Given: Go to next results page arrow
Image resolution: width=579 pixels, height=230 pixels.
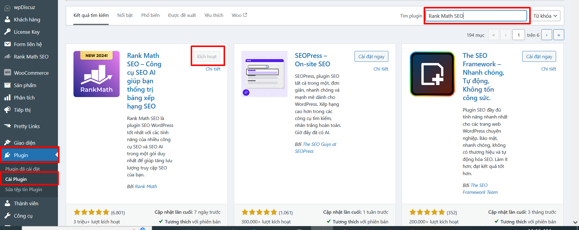Looking at the screenshot, I should pos(547,35).
